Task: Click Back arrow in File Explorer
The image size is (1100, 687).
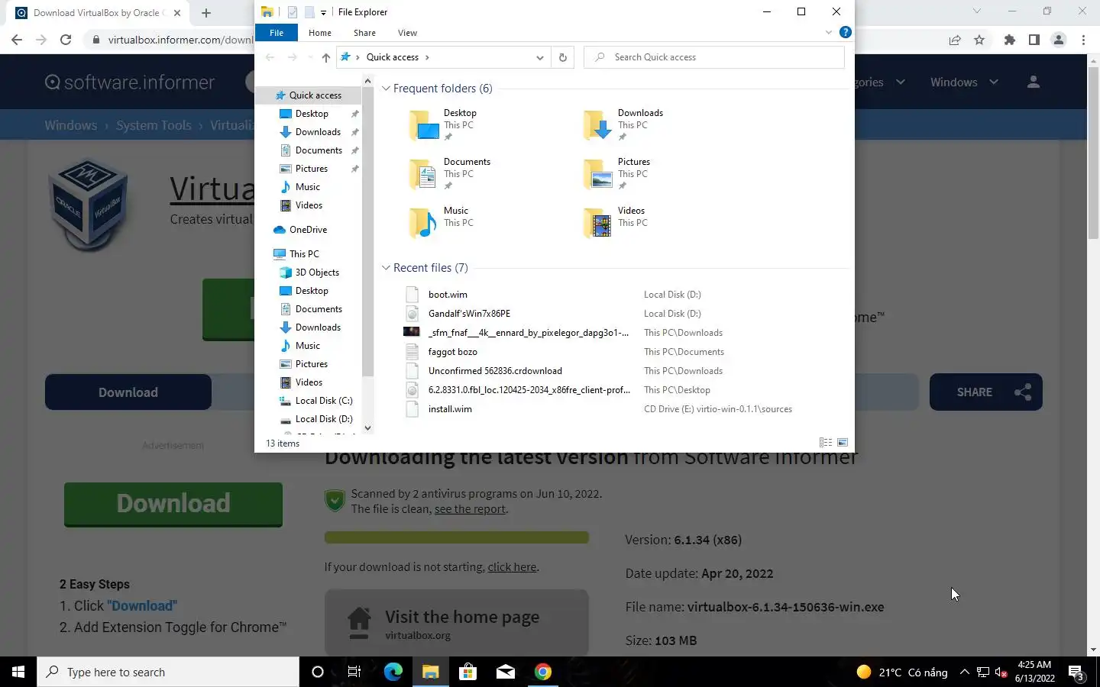Action: coord(270,57)
